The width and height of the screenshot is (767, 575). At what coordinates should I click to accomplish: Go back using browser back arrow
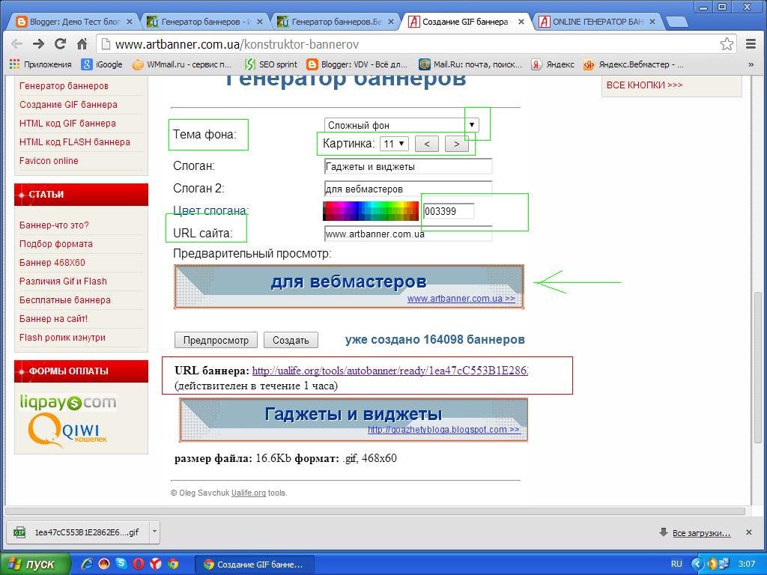tap(16, 44)
